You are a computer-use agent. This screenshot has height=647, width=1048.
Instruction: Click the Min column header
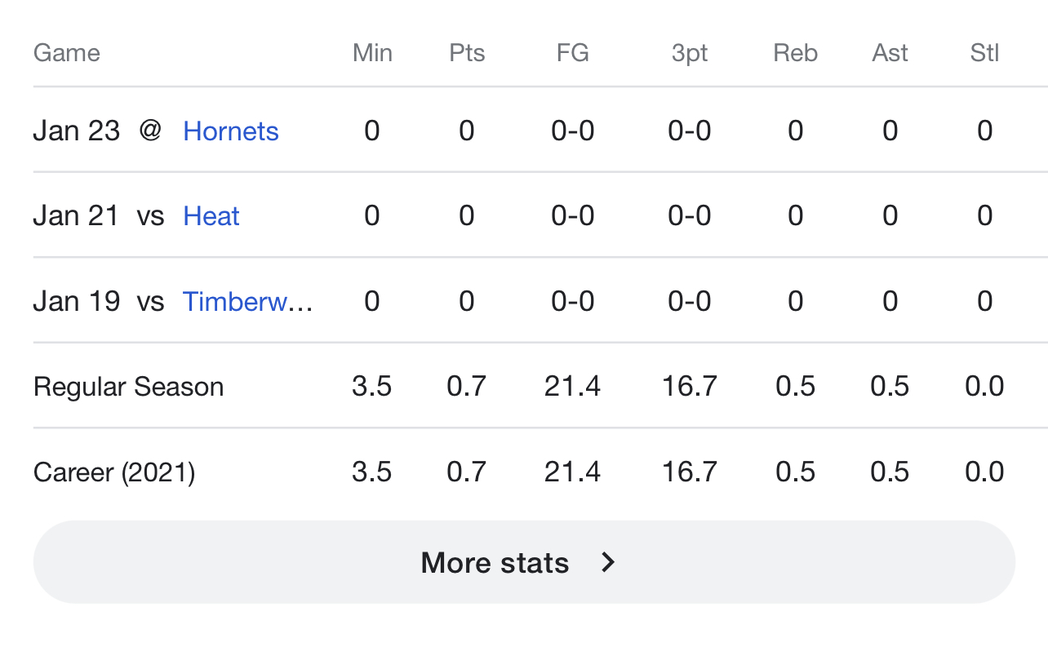coord(372,53)
